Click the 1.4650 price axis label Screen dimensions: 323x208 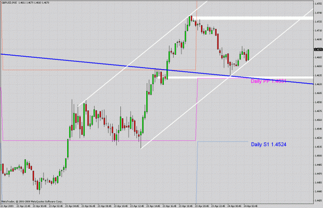[x=318, y=66]
